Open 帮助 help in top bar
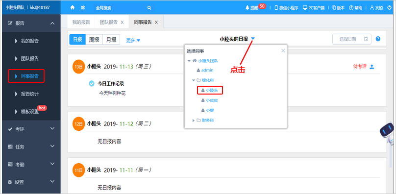The height and width of the screenshot is (194, 396). click(355, 8)
